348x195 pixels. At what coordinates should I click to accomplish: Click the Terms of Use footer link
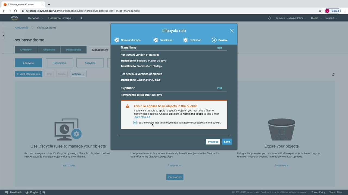click(x=336, y=192)
